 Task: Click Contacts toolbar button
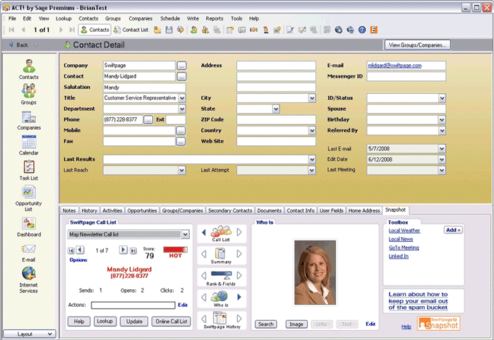point(95,30)
